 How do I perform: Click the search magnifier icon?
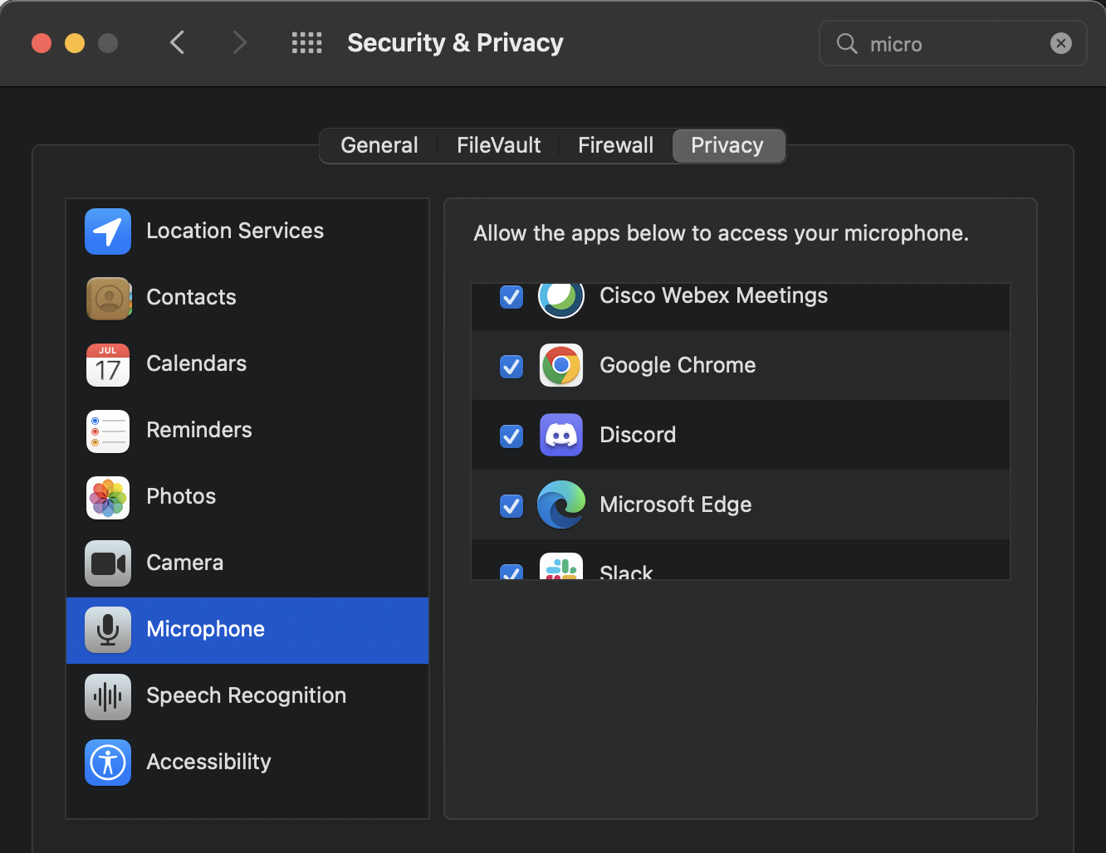pyautogui.click(x=846, y=43)
